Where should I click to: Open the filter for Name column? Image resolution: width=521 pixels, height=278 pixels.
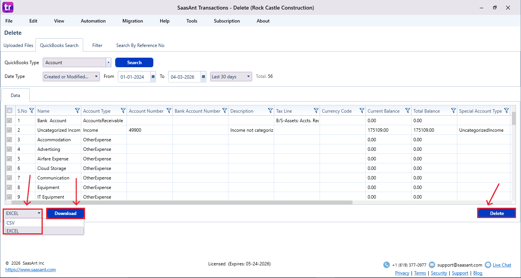pos(77,111)
